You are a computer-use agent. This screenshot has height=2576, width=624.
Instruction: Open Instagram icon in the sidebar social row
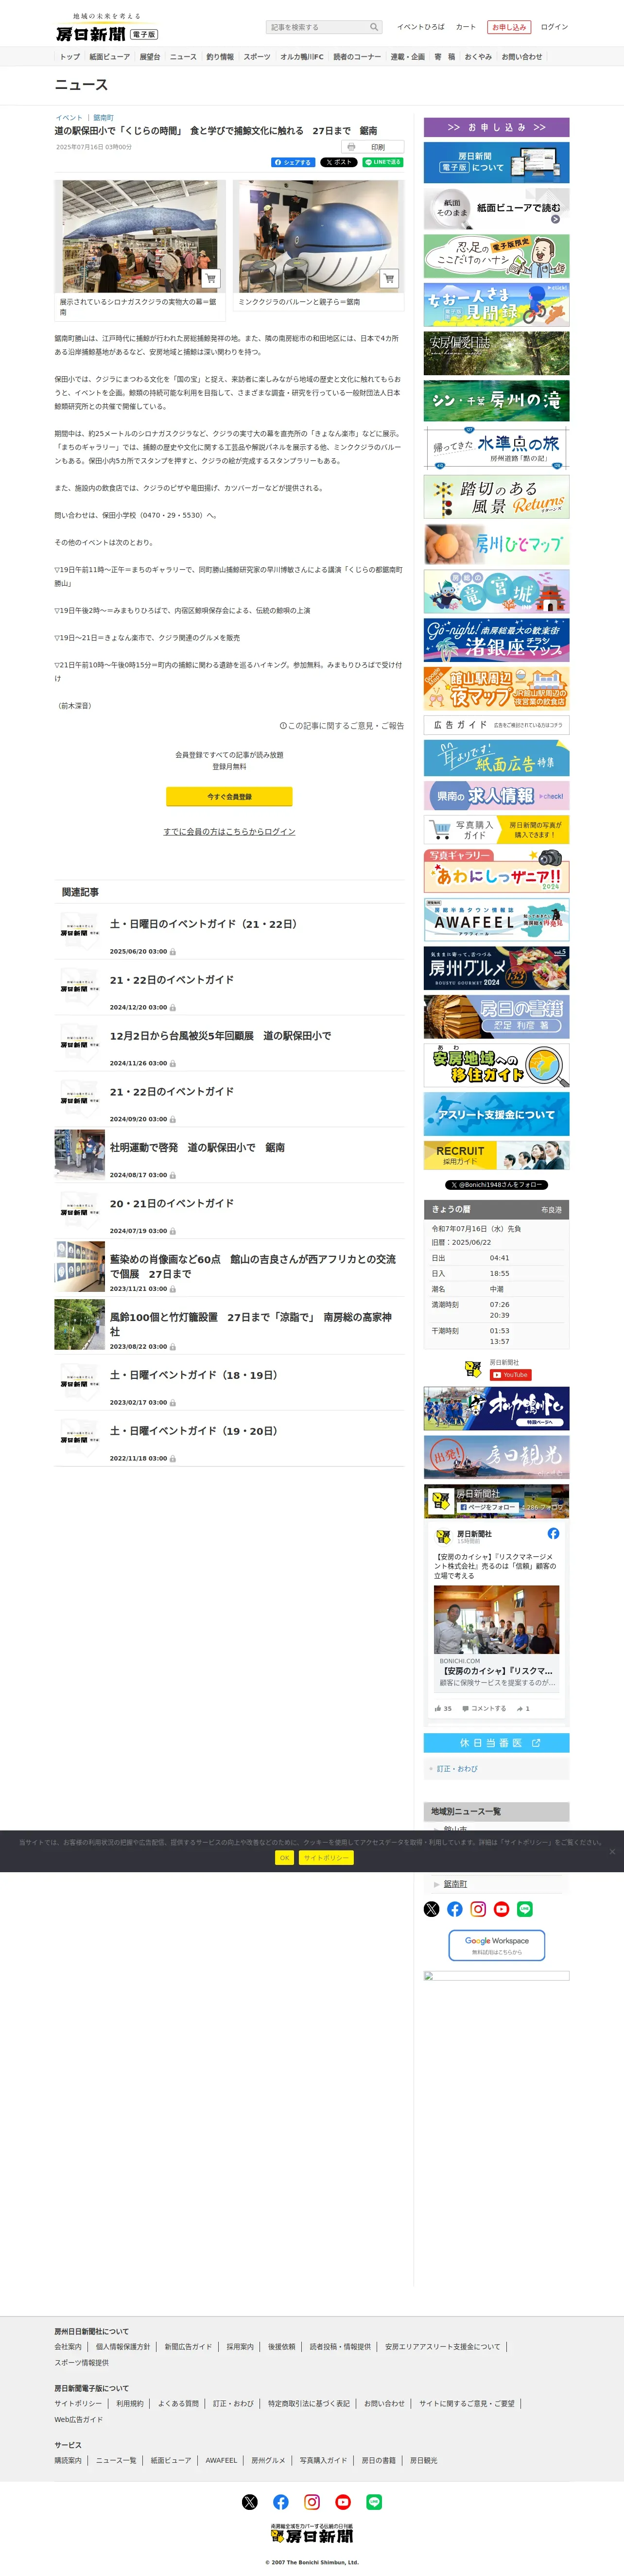click(478, 1909)
